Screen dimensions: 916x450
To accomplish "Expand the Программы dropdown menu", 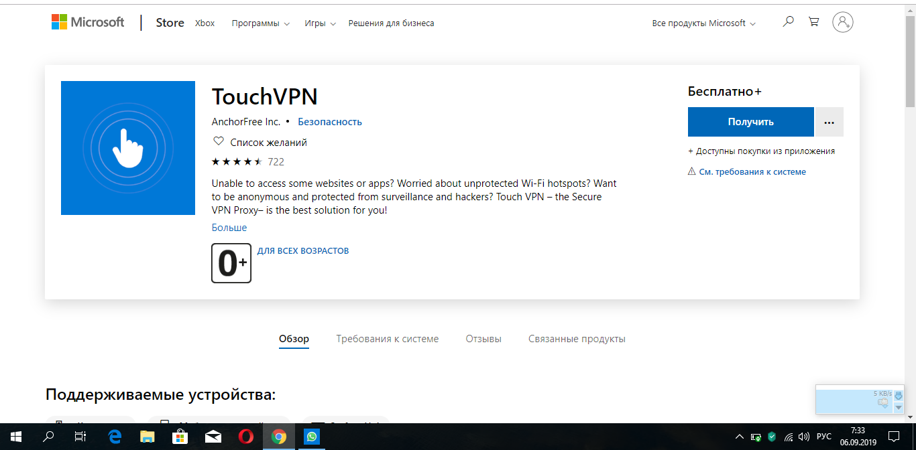I will pyautogui.click(x=261, y=23).
